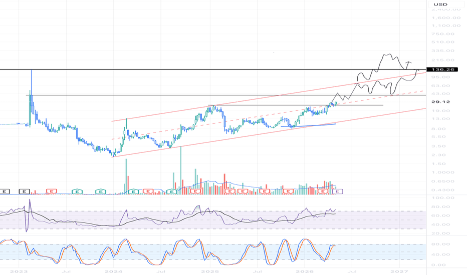Click the 750.00 price scale label
This screenshot has height=275, width=467.
click(442, 33)
